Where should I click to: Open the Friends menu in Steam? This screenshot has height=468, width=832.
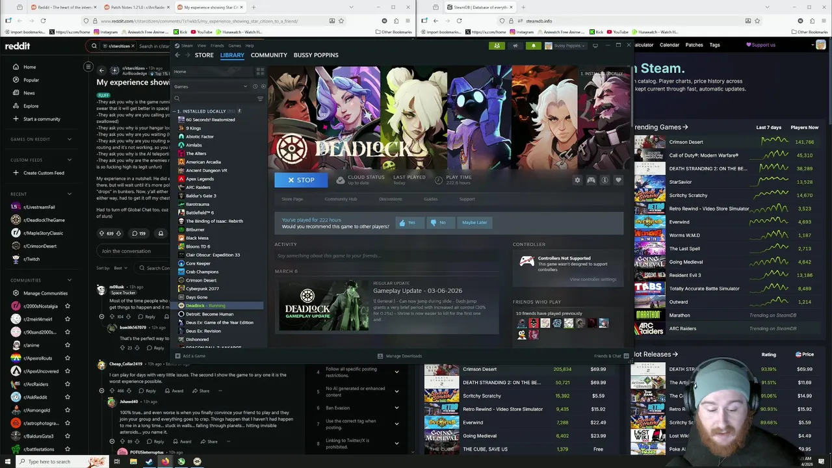click(217, 45)
